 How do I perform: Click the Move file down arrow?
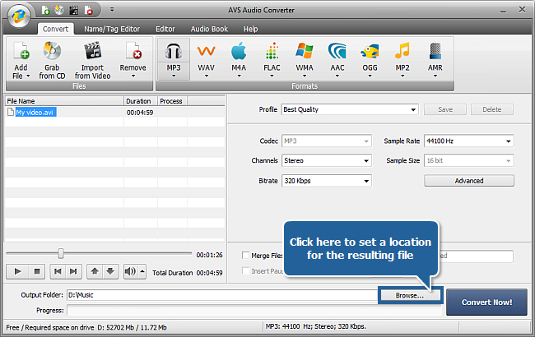pos(110,271)
